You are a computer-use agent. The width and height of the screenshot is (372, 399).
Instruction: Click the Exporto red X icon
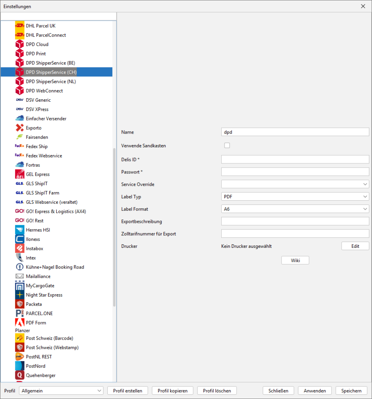(x=20, y=128)
